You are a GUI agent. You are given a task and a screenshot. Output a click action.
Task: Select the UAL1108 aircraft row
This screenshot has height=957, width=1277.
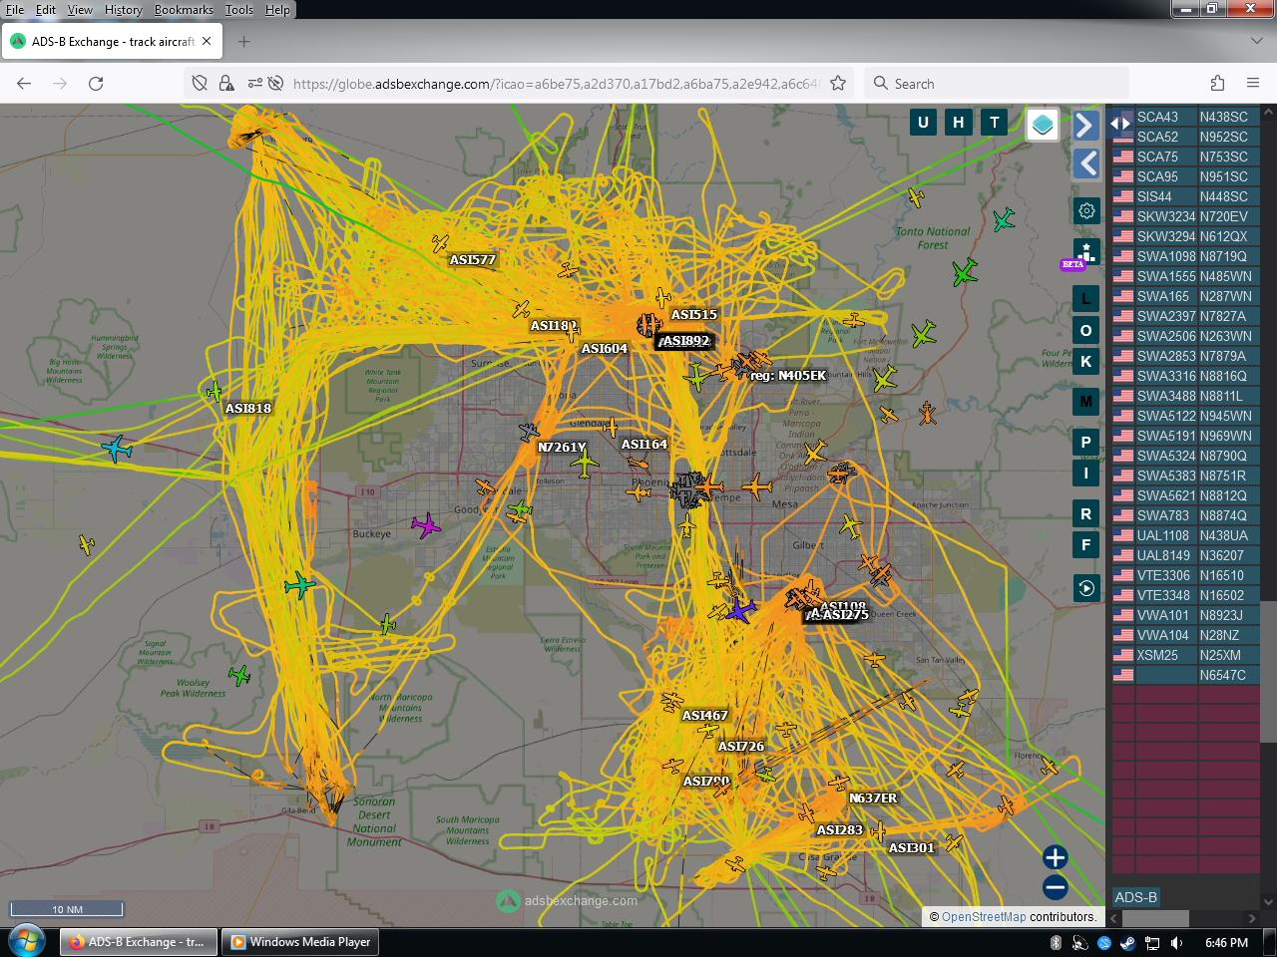point(1186,535)
